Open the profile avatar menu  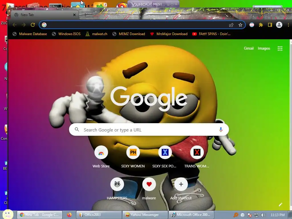[279, 25]
